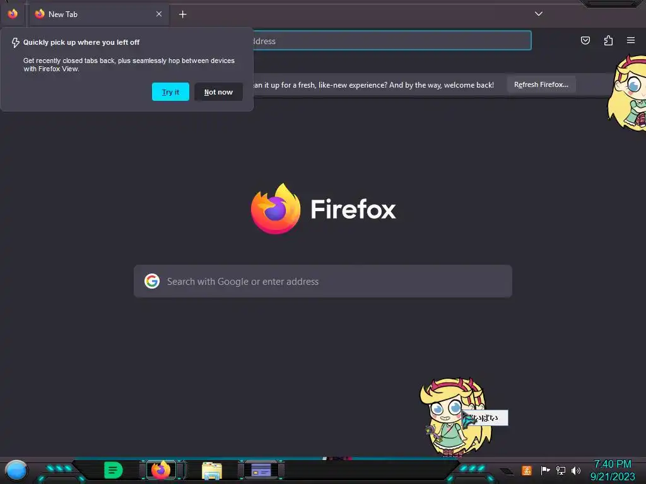Click the Firefox address bar
Image resolution: width=646 pixels, height=484 pixels.
tap(391, 41)
